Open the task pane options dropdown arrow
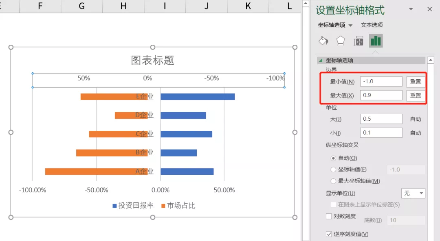 411,9
